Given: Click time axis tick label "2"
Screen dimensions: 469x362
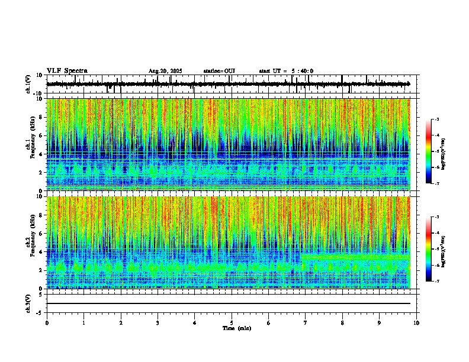Looking at the screenshot, I should point(121,323).
